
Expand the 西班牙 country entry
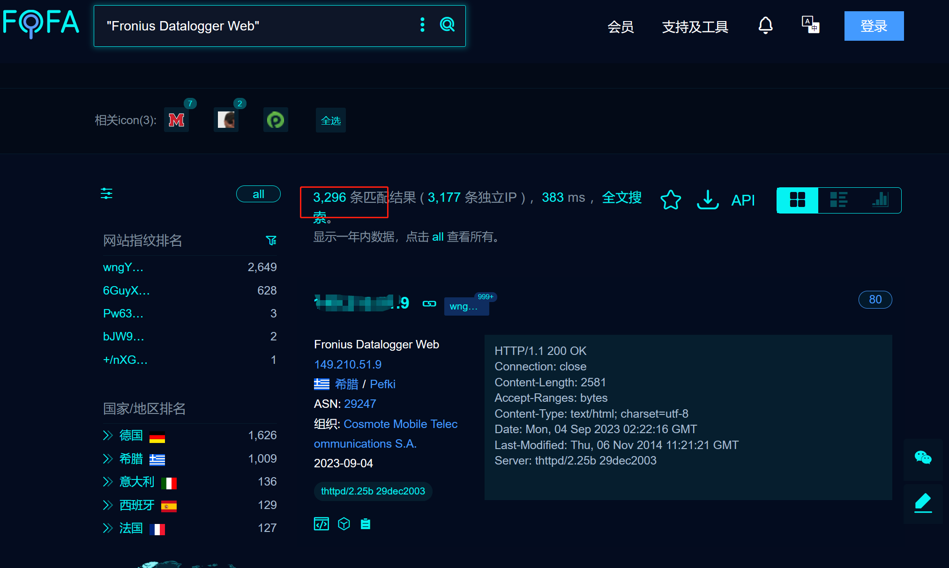coord(108,505)
